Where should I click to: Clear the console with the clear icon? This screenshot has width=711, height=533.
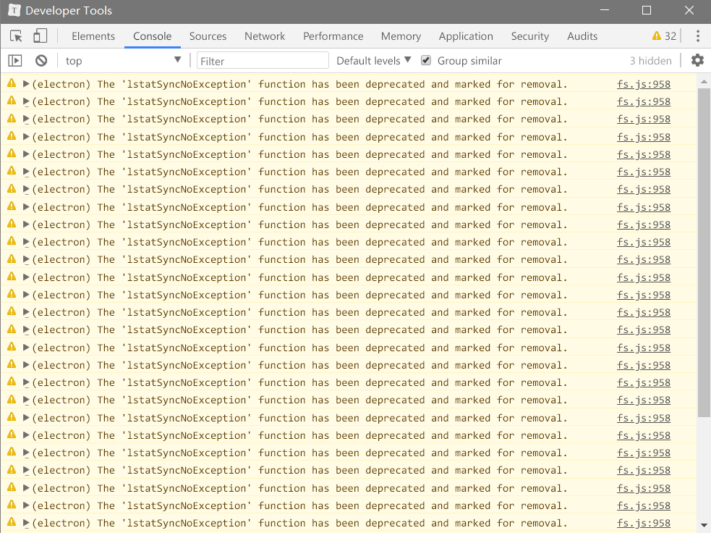tap(41, 61)
